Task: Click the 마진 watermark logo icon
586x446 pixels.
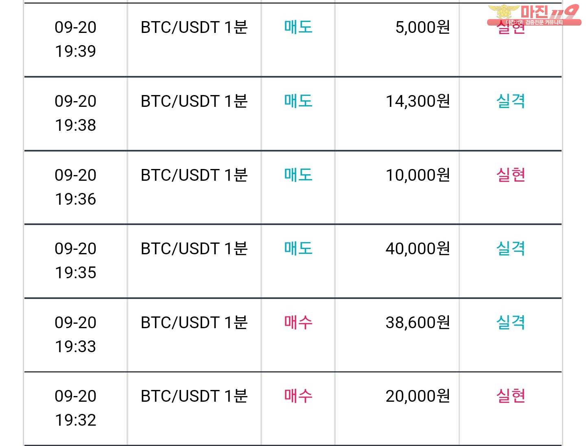Action: click(534, 15)
